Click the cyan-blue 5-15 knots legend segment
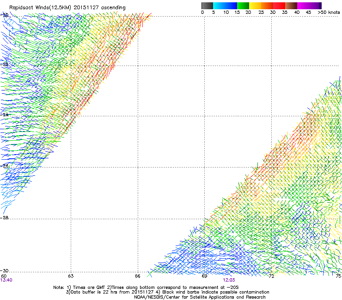Viewport: 342px width, 300px height. pyautogui.click(x=225, y=6)
